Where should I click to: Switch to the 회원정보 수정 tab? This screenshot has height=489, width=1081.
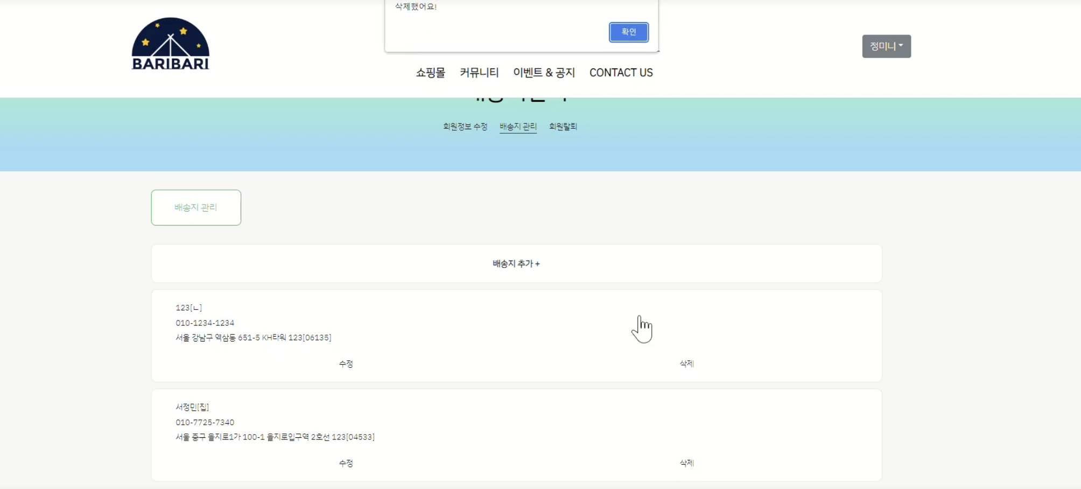[x=465, y=127]
